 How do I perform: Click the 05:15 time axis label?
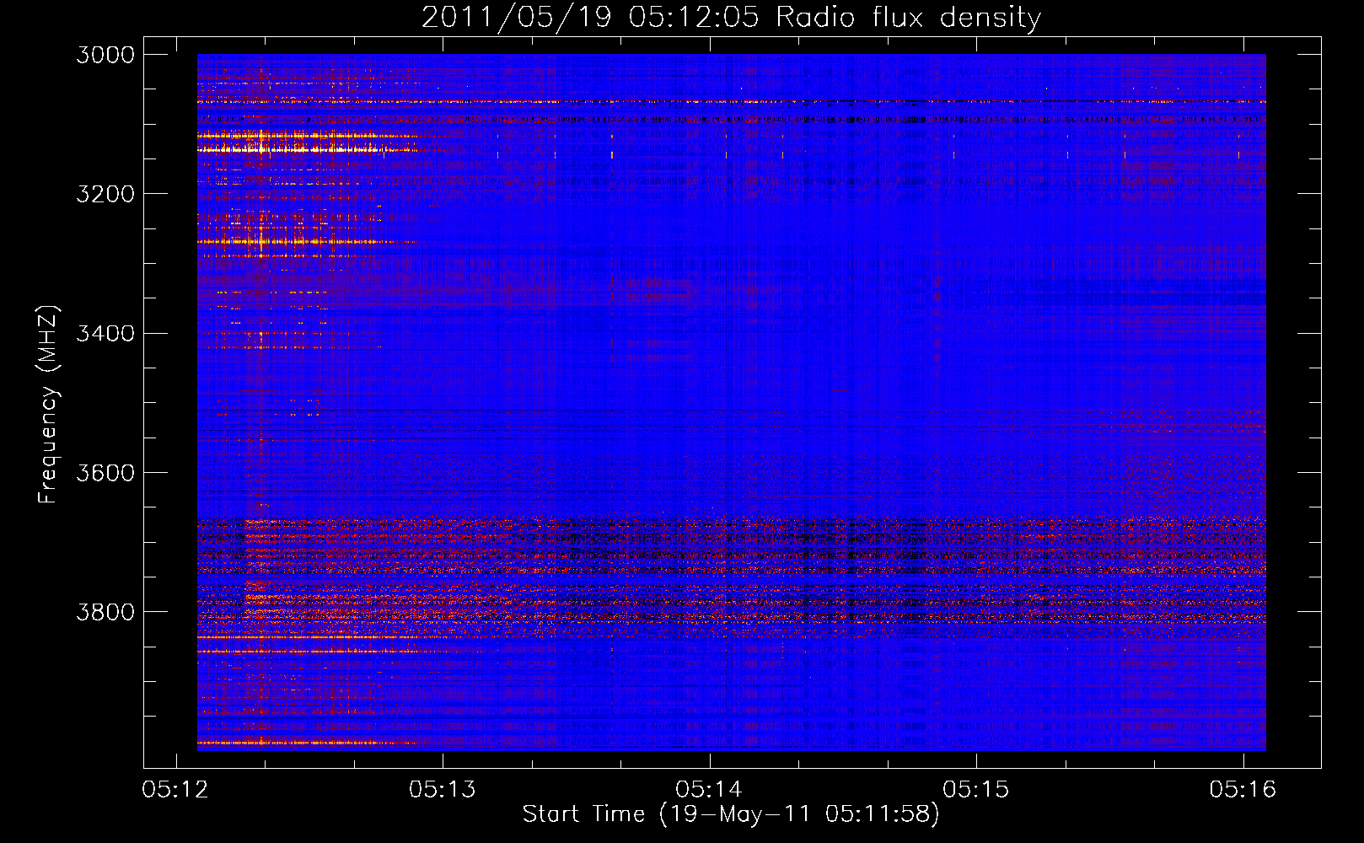coord(976,790)
